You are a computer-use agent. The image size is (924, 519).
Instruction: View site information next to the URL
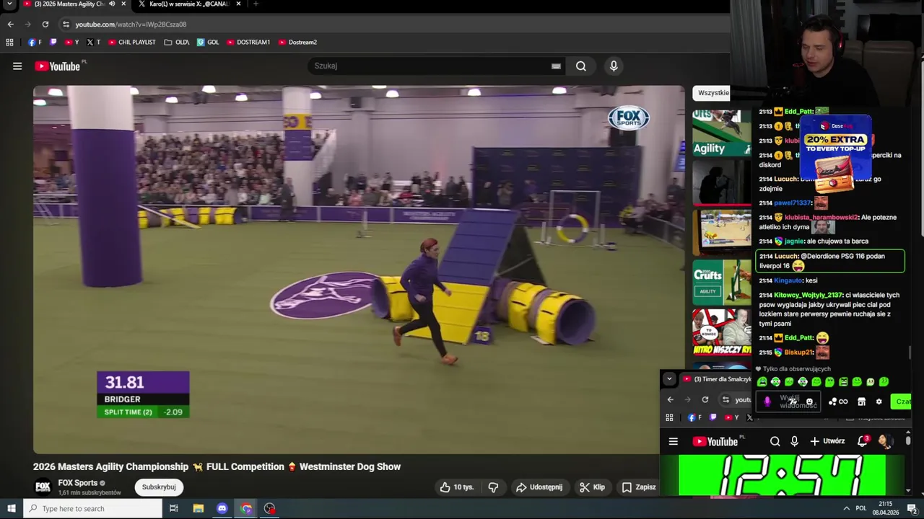coord(66,24)
